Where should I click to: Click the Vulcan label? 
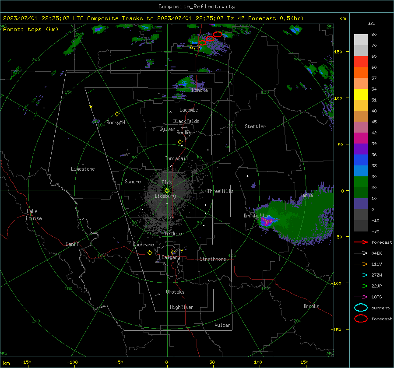pos(222,325)
